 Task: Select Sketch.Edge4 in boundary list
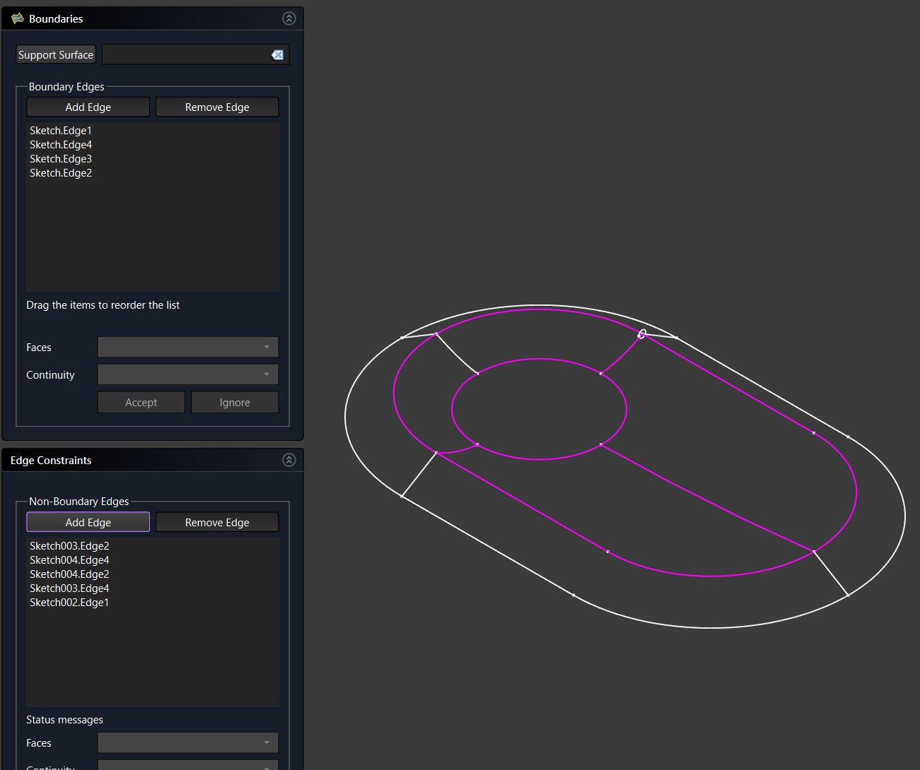click(61, 145)
